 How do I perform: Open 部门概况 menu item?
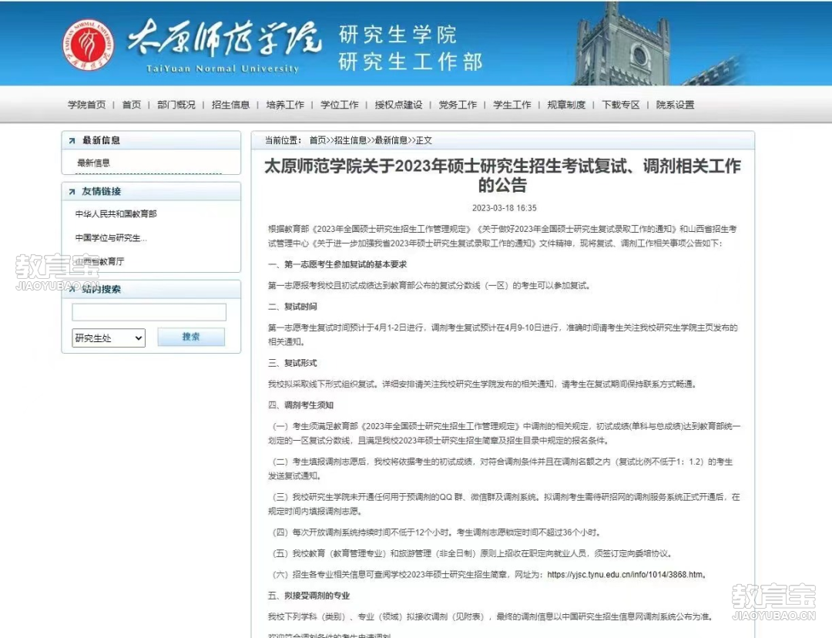click(x=176, y=105)
